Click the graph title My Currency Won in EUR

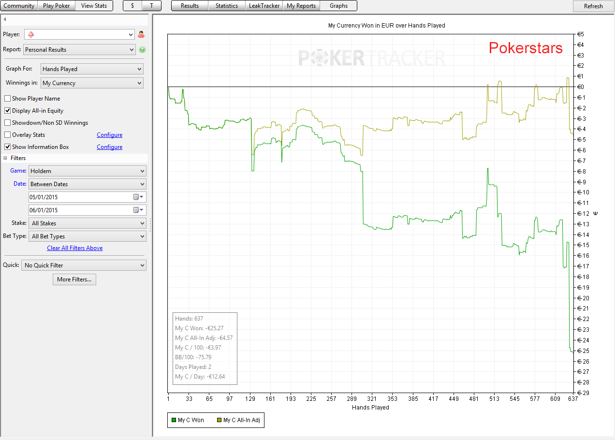[x=387, y=26]
